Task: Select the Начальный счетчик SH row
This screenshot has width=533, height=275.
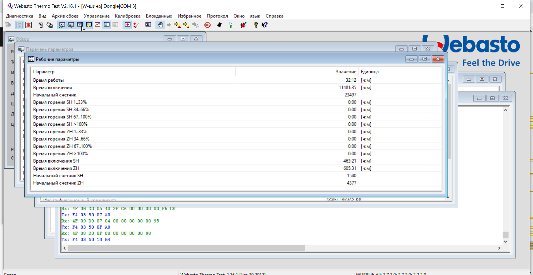Action: point(236,176)
